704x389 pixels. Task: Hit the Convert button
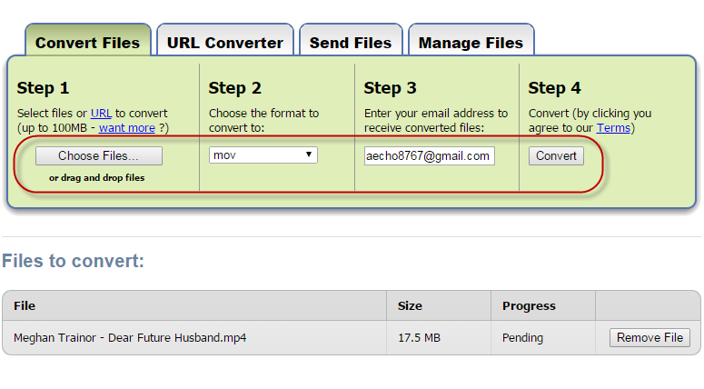[556, 155]
